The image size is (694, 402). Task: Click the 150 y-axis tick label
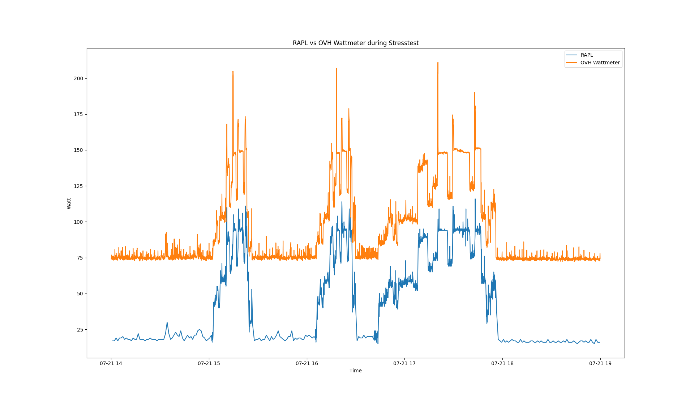[x=78, y=150]
